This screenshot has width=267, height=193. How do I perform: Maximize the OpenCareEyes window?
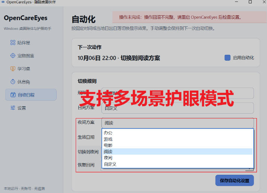250,2
